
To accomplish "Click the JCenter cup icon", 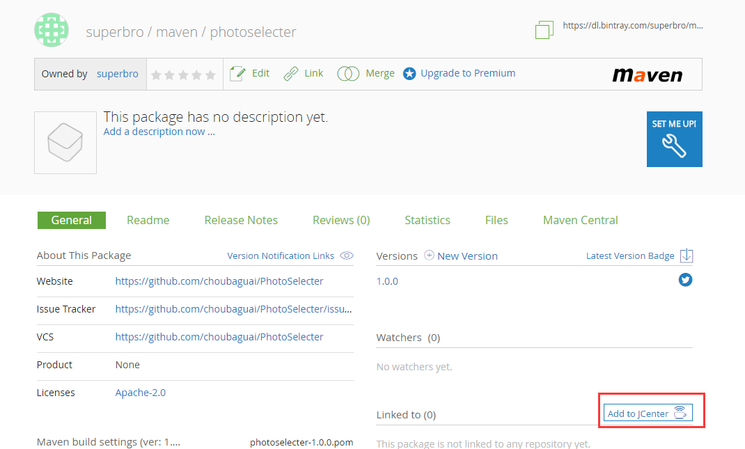I will [x=680, y=412].
